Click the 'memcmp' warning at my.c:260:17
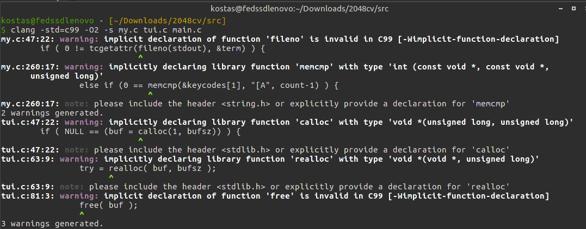 275,72
